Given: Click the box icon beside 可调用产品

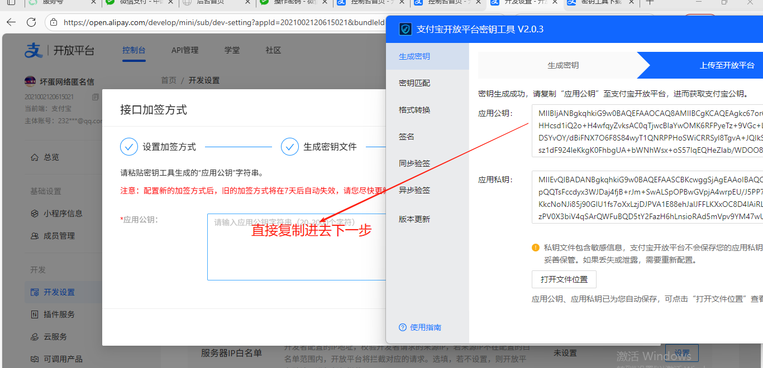Looking at the screenshot, I should [x=35, y=359].
